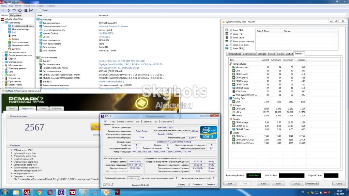Expand Операционная система node in AIDA64 tree

(x=3, y=55)
